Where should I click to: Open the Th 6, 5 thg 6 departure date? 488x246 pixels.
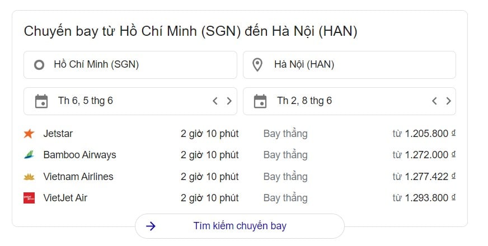pos(86,101)
